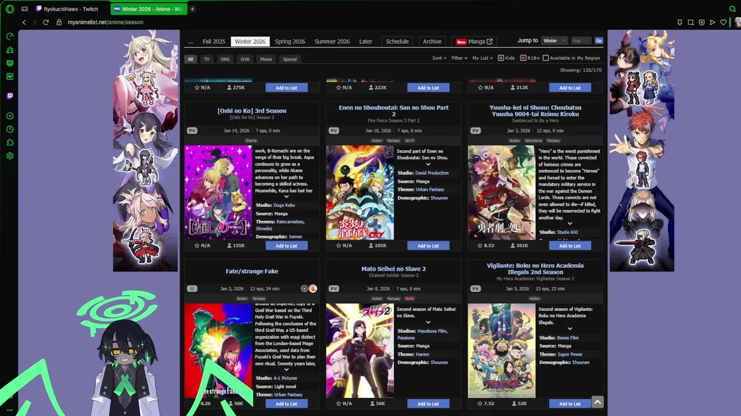The height and width of the screenshot is (416, 741).
Task: Filter list by Movie type
Action: click(x=266, y=59)
